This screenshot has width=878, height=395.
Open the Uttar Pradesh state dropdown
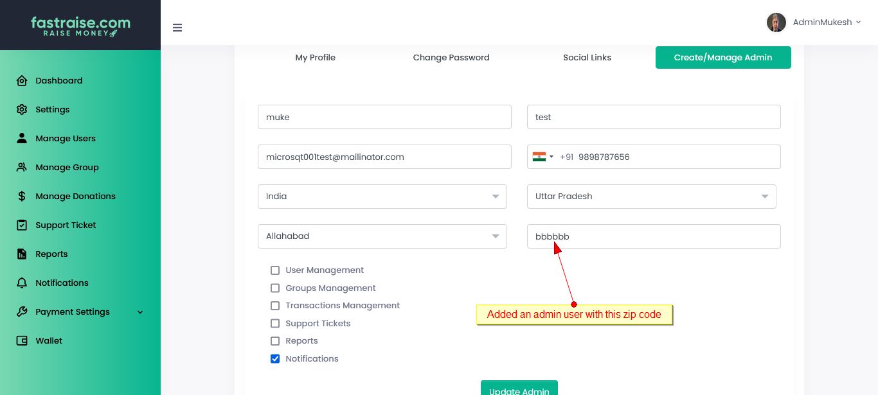point(651,197)
